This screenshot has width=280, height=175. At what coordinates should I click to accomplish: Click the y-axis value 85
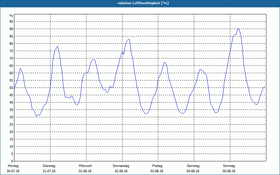pyautogui.click(x=11, y=36)
